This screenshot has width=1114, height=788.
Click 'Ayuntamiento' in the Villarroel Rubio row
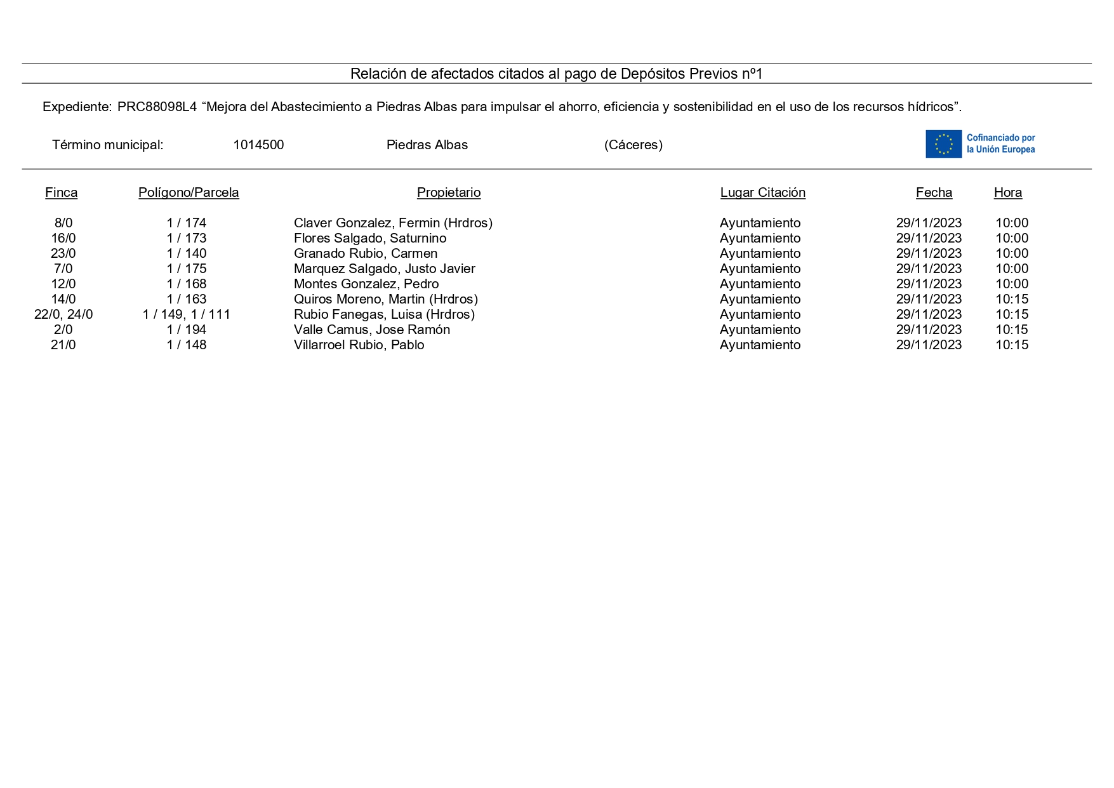760,345
